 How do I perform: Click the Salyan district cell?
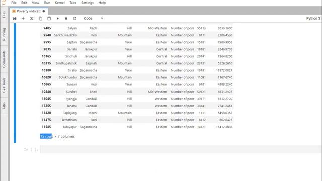72,28
